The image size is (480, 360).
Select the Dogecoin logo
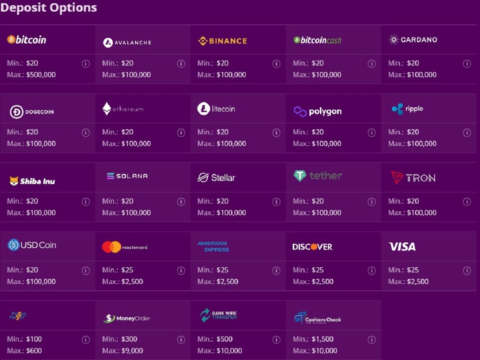point(32,112)
